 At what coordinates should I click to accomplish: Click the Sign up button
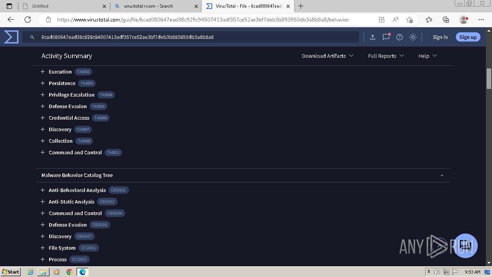click(468, 37)
